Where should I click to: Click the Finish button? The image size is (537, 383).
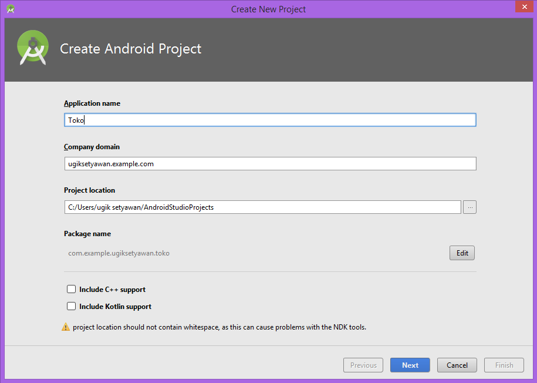point(504,365)
